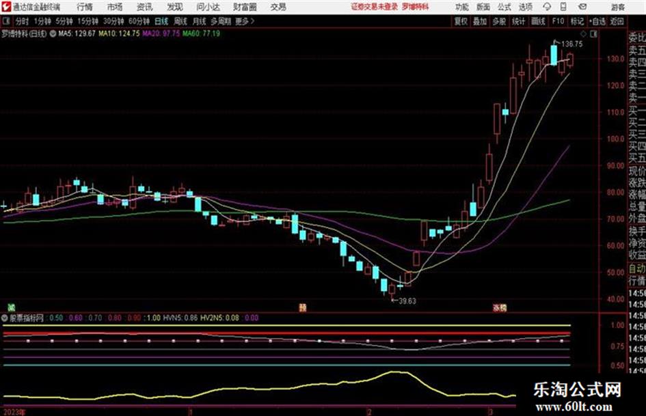Open the 行情 menu
646x416 pixels.
click(85, 7)
